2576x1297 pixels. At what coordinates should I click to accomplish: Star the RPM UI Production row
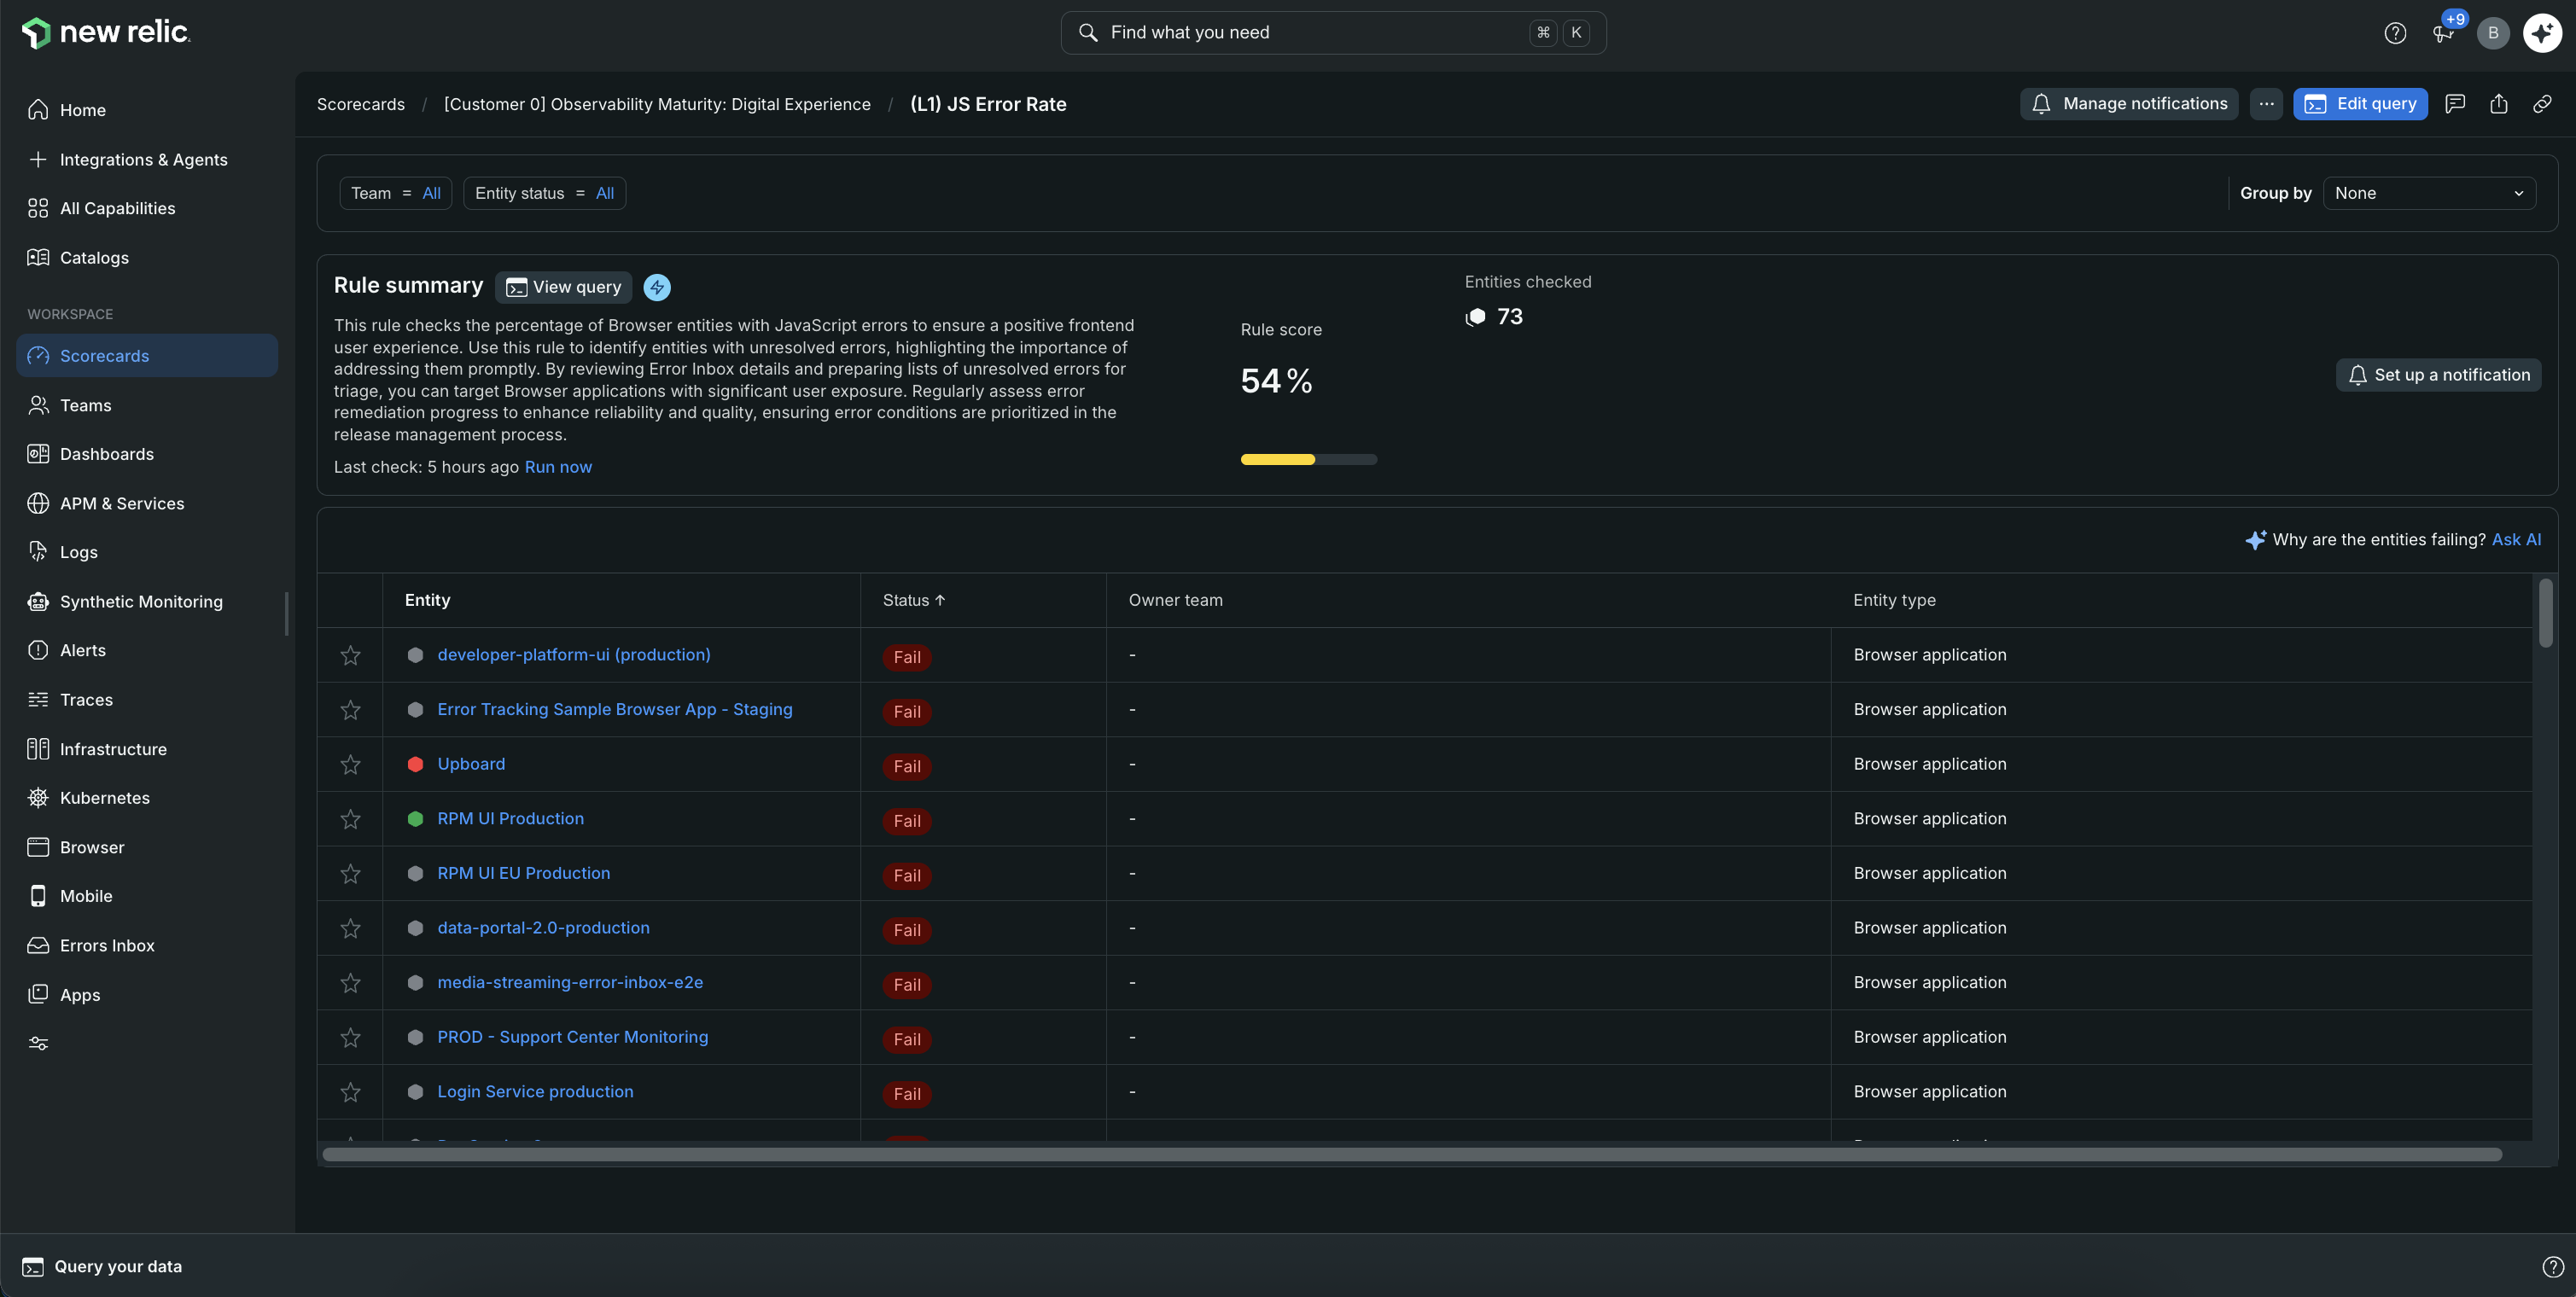pos(350,819)
